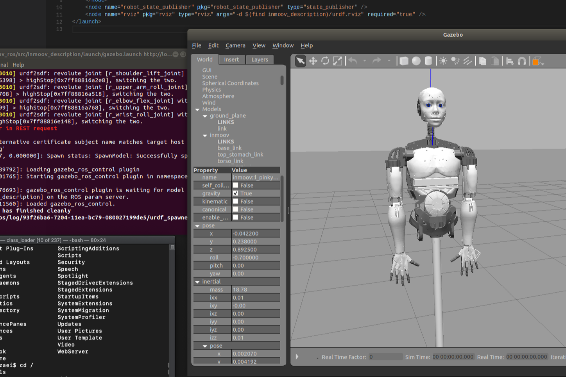Viewport: 566px width, 377px height.
Task: Open the orange cube view angle tool
Action: pos(537,61)
